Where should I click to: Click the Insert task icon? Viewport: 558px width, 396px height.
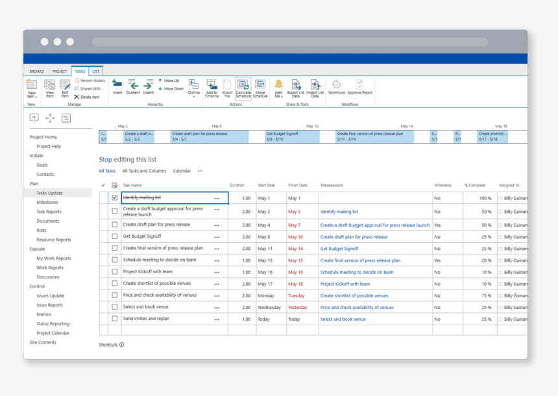pyautogui.click(x=117, y=87)
